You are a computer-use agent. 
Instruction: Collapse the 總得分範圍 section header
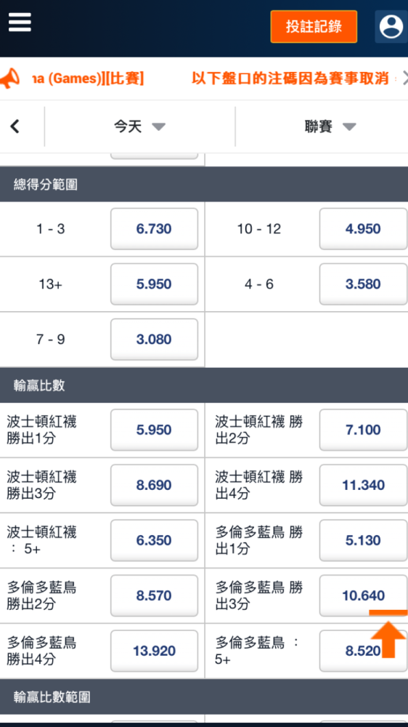tap(204, 185)
